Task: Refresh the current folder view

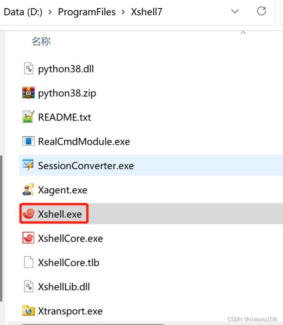Action: 261,11
